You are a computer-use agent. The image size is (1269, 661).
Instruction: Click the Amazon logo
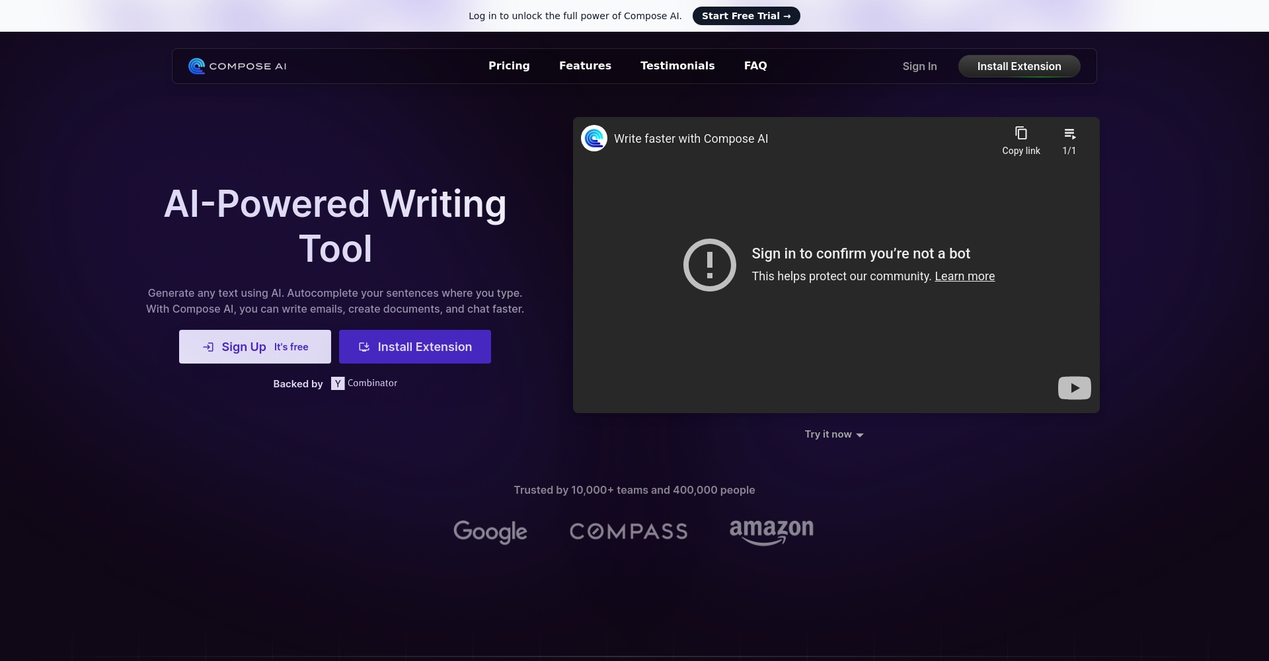[x=771, y=531]
